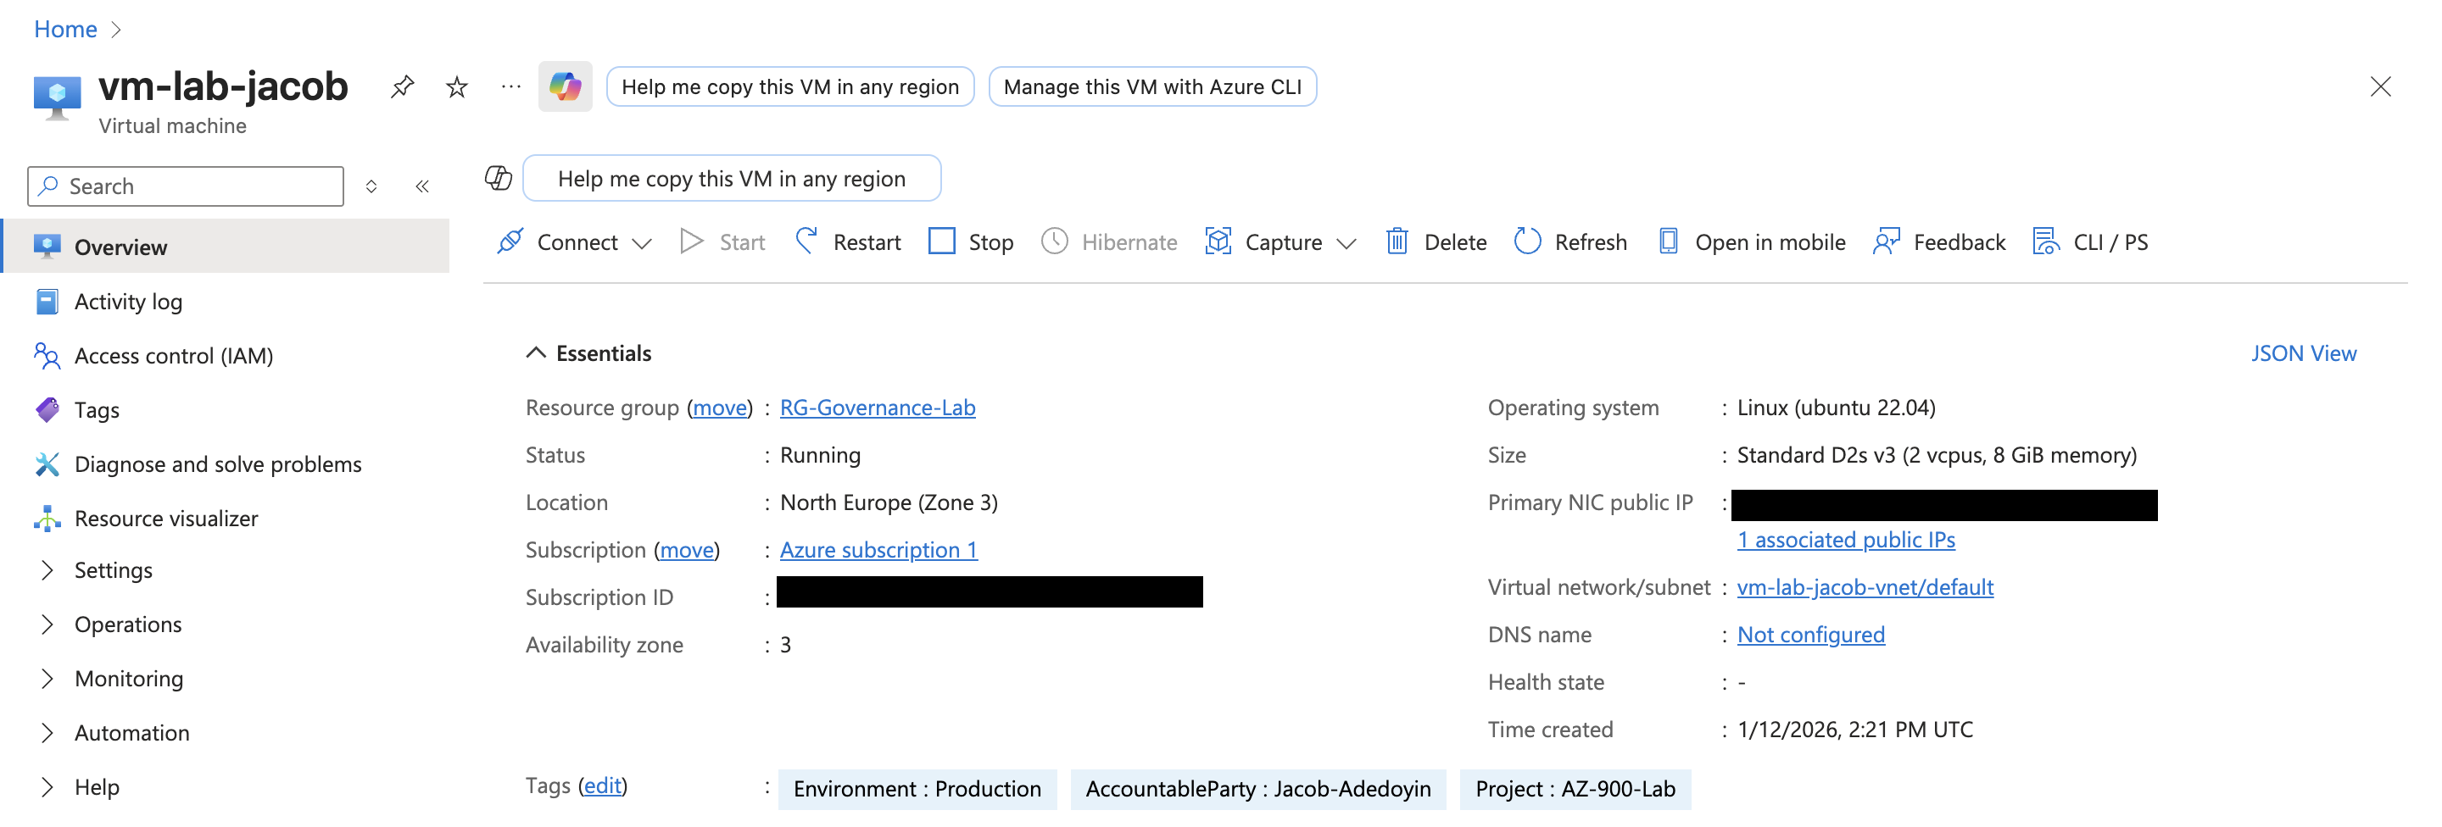2442x827 pixels.
Task: Click the Copilot suggestion icon in the command row
Action: [x=499, y=178]
